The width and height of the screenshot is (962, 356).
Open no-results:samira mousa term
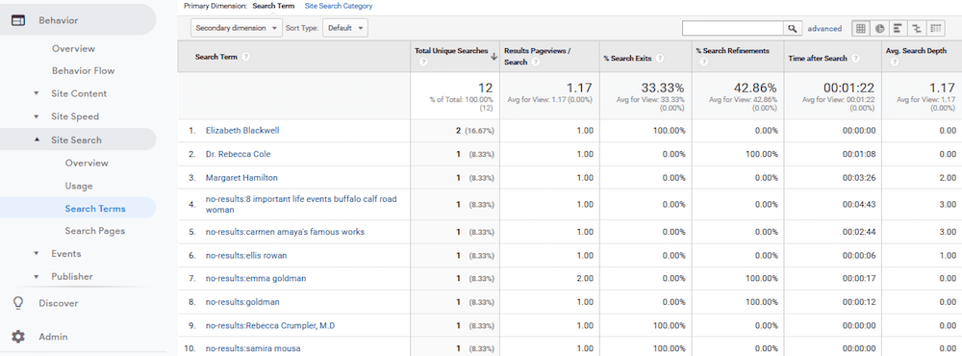(x=253, y=348)
